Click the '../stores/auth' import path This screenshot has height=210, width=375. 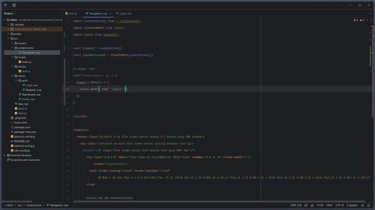point(128,21)
